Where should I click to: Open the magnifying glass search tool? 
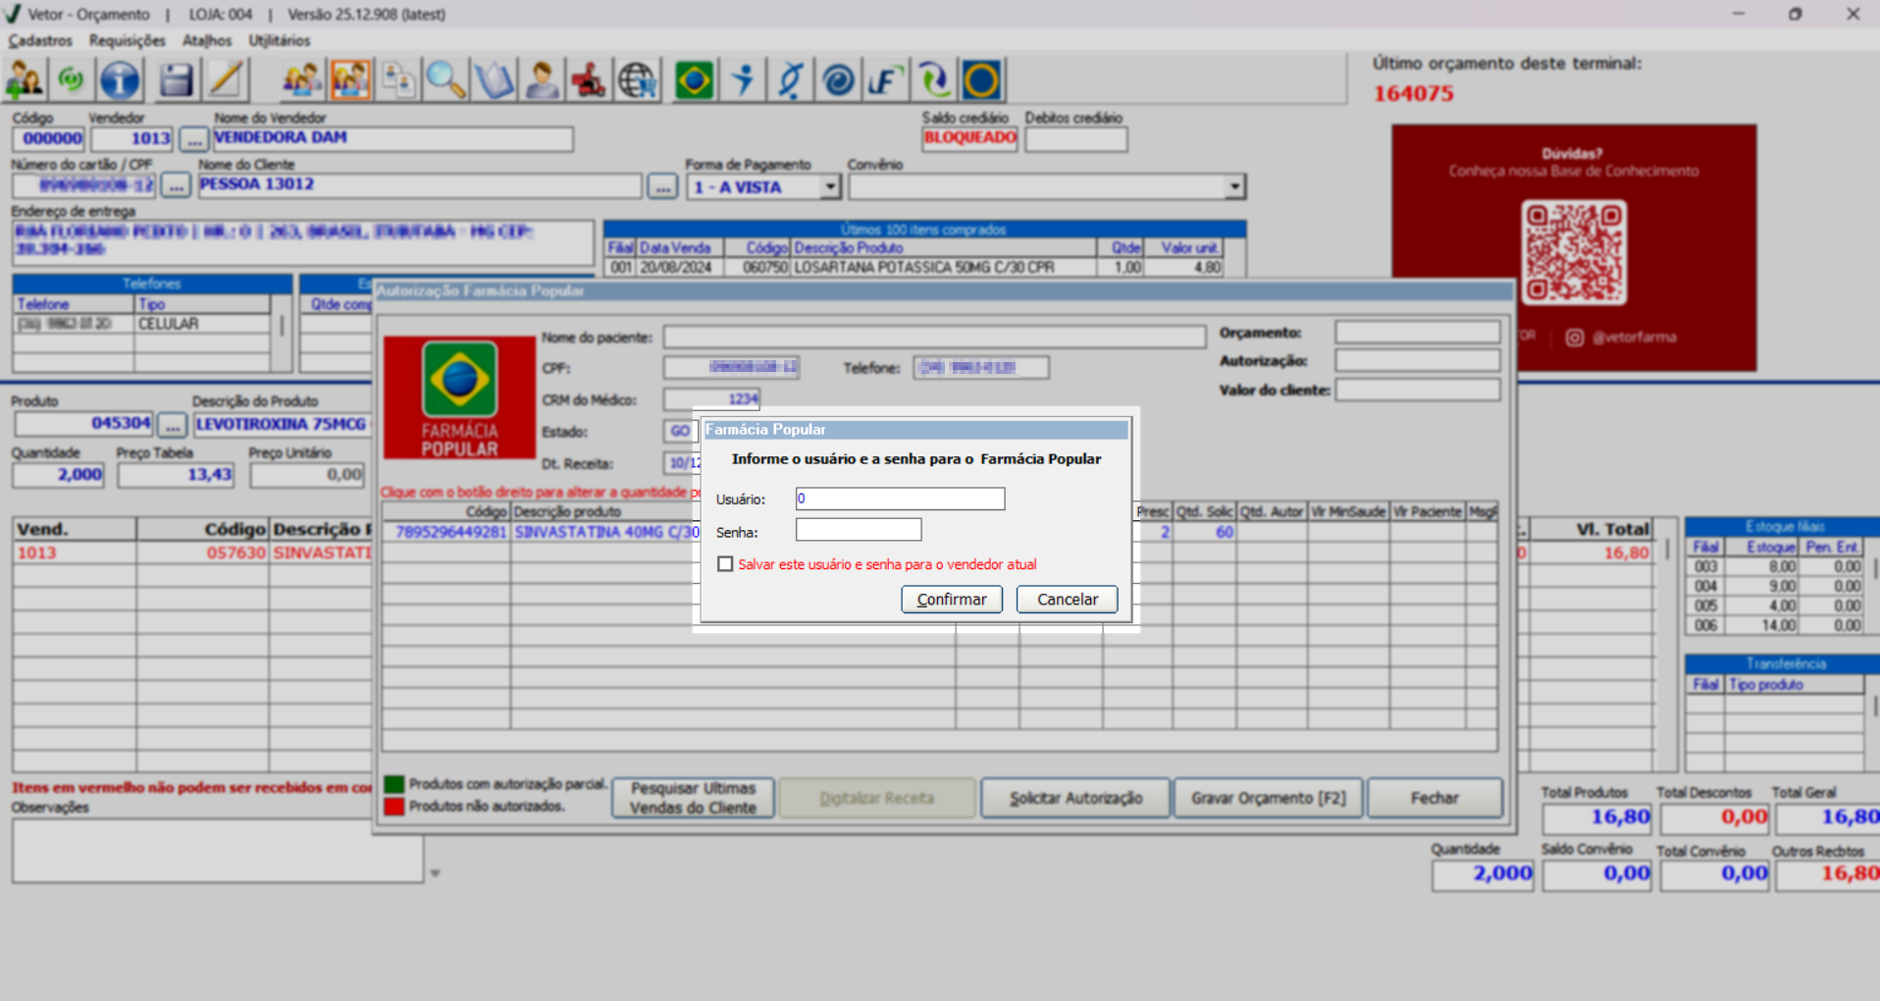445,80
